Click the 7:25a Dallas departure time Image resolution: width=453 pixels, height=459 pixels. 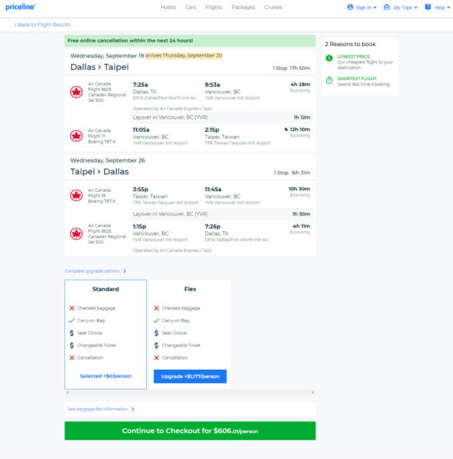click(140, 84)
